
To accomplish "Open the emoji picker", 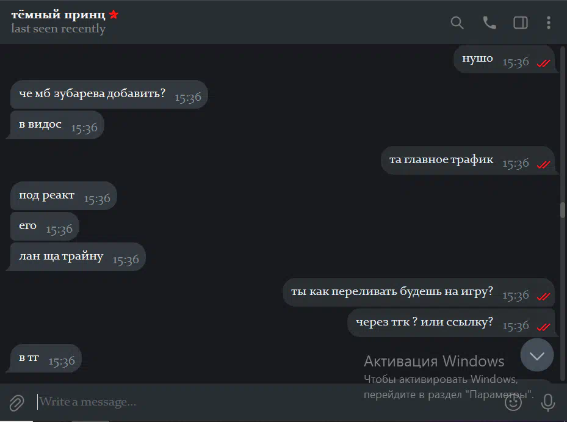I will (x=513, y=402).
